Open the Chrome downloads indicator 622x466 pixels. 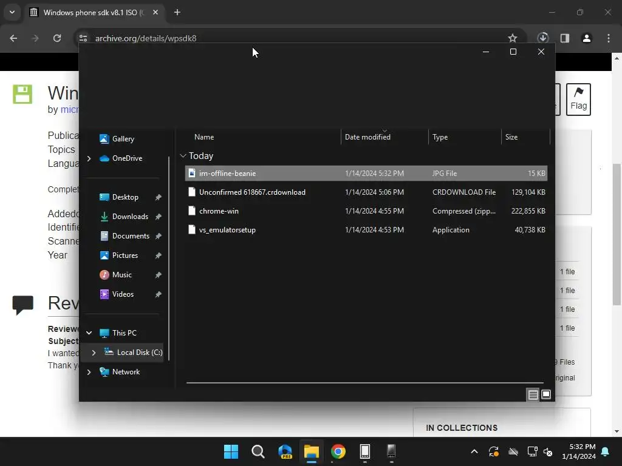pyautogui.click(x=543, y=38)
